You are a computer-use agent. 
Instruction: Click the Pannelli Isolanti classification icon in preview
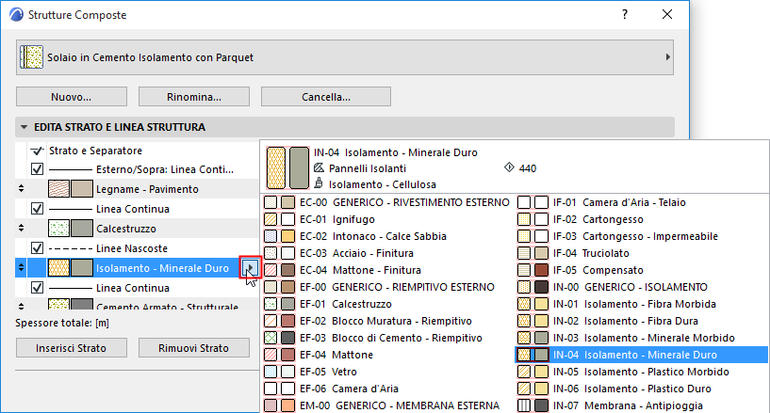(319, 168)
